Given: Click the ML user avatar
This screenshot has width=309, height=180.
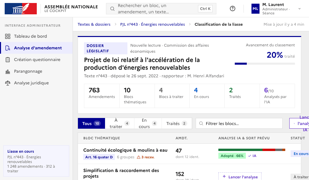Looking at the screenshot, I should pyautogui.click(x=255, y=9).
